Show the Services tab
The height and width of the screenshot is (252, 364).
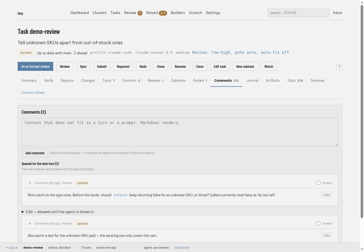coord(318,80)
